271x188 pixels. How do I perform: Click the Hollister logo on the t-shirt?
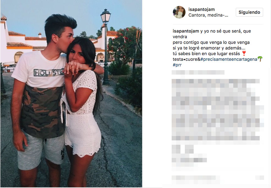click(49, 73)
